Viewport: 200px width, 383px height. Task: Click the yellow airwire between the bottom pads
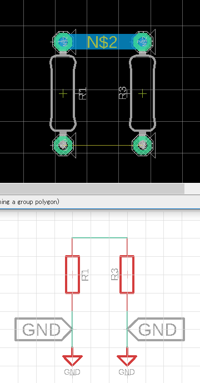[103, 145]
